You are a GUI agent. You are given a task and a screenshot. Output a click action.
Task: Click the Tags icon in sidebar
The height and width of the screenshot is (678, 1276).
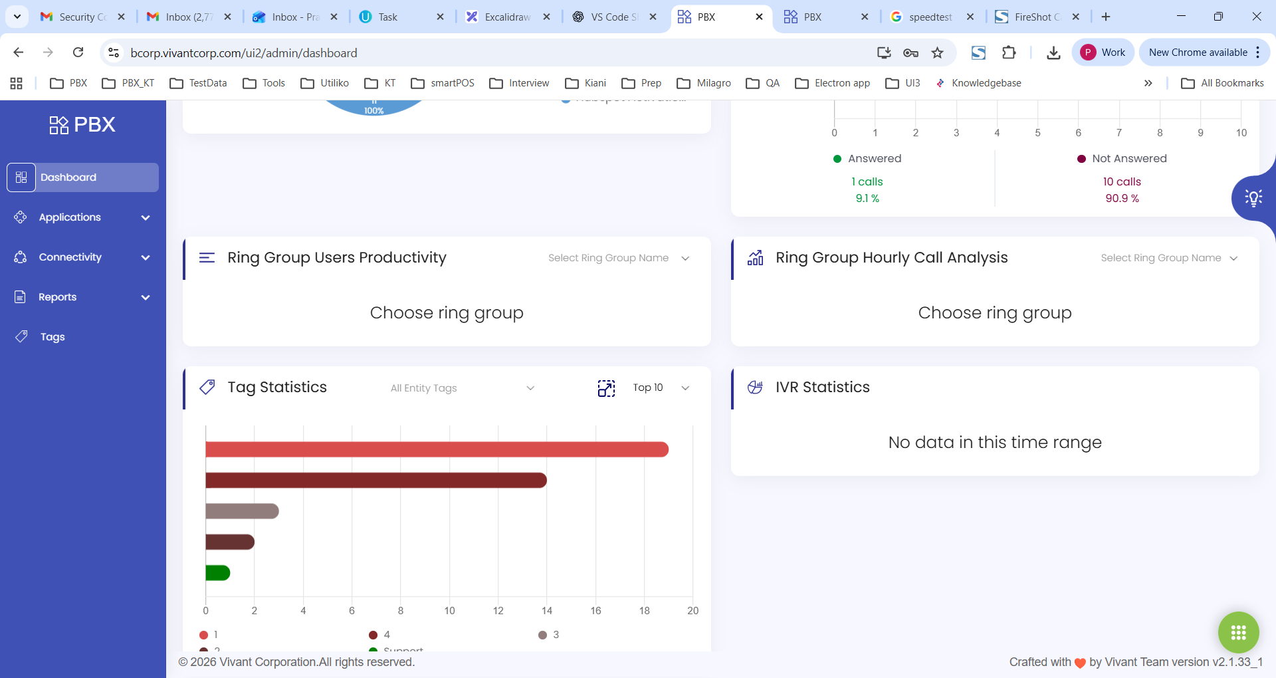tap(21, 337)
